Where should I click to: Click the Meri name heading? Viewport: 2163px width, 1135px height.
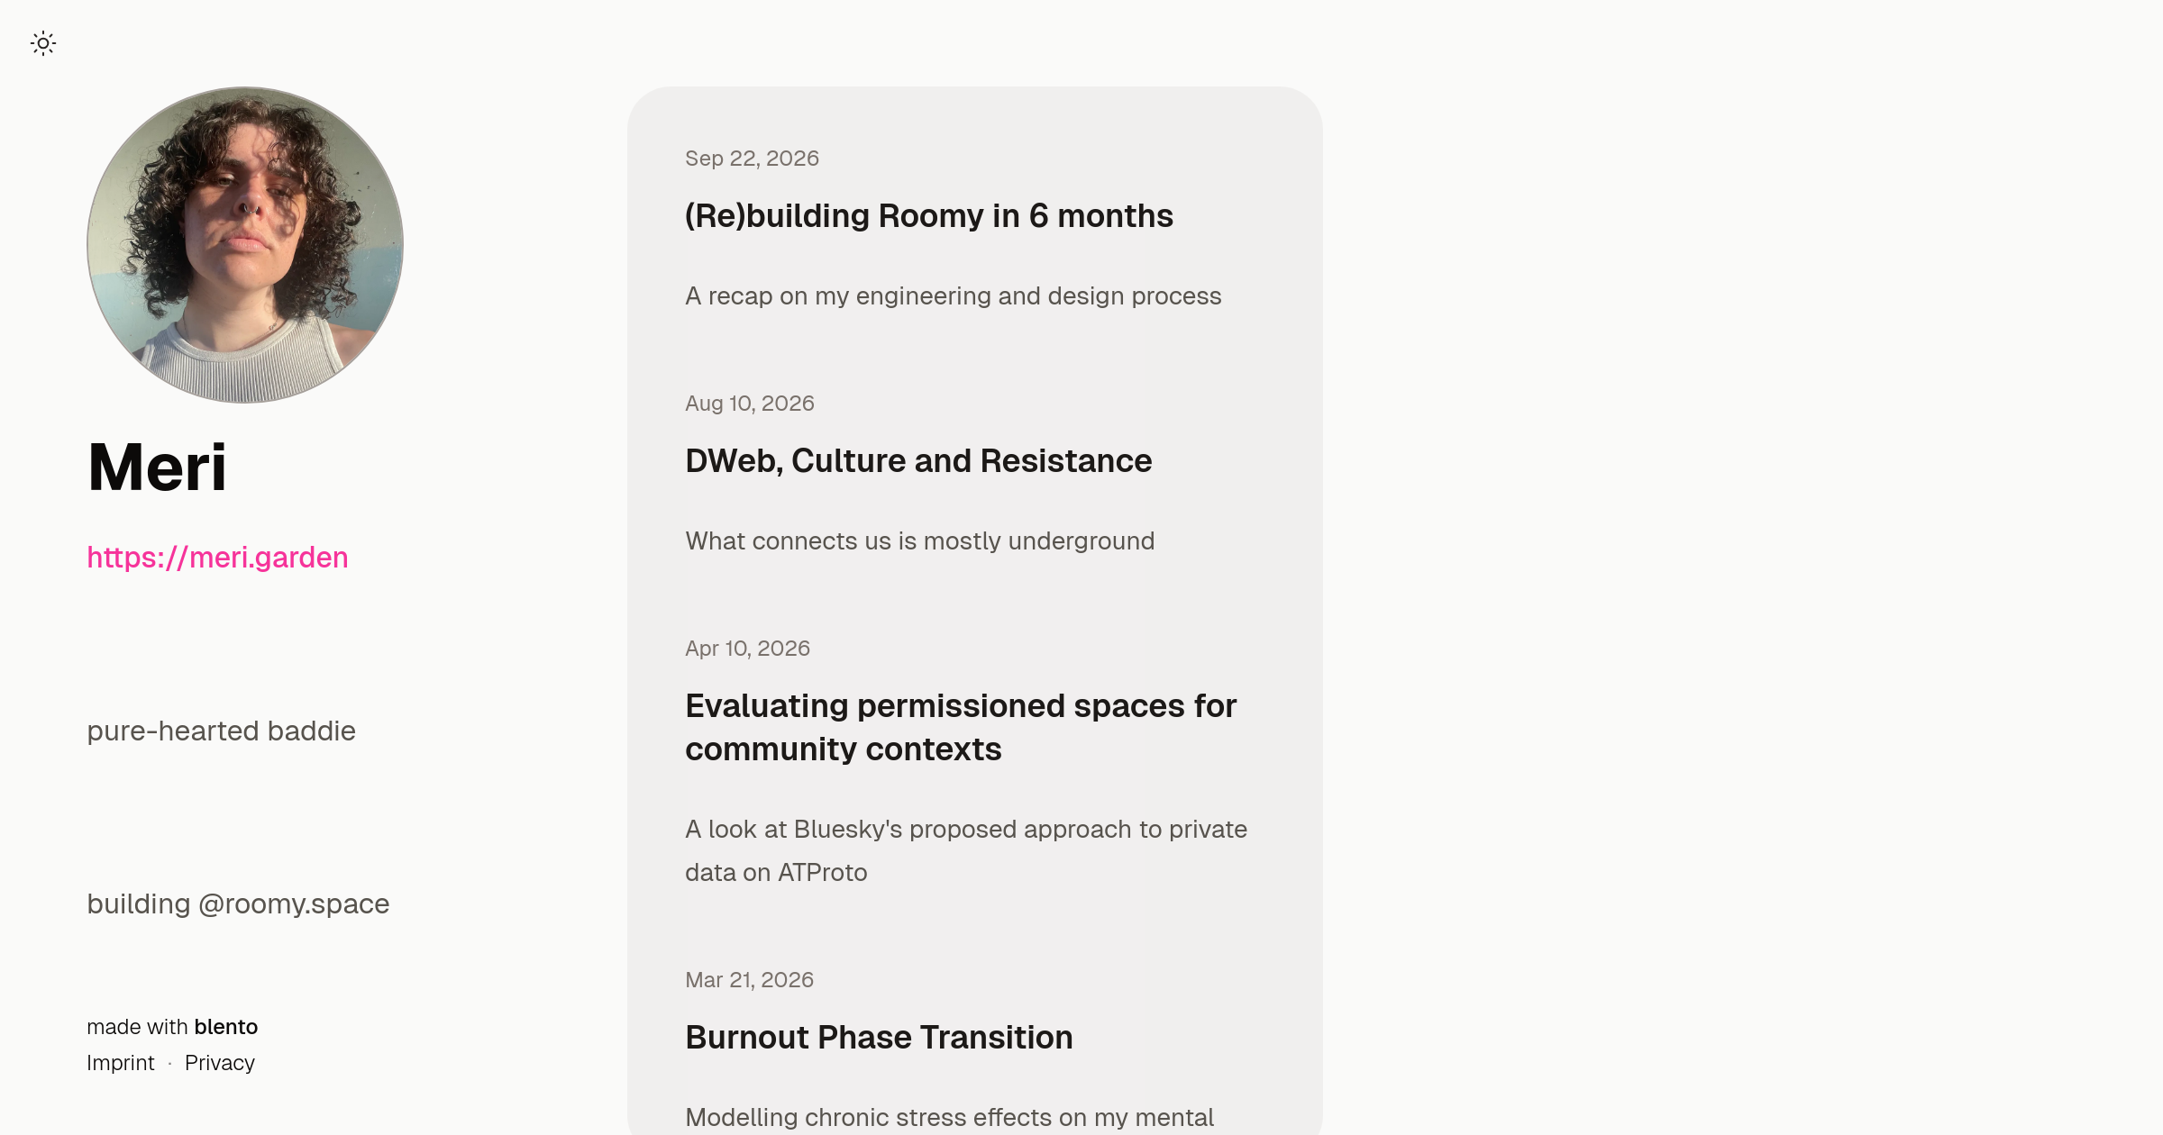(x=157, y=468)
